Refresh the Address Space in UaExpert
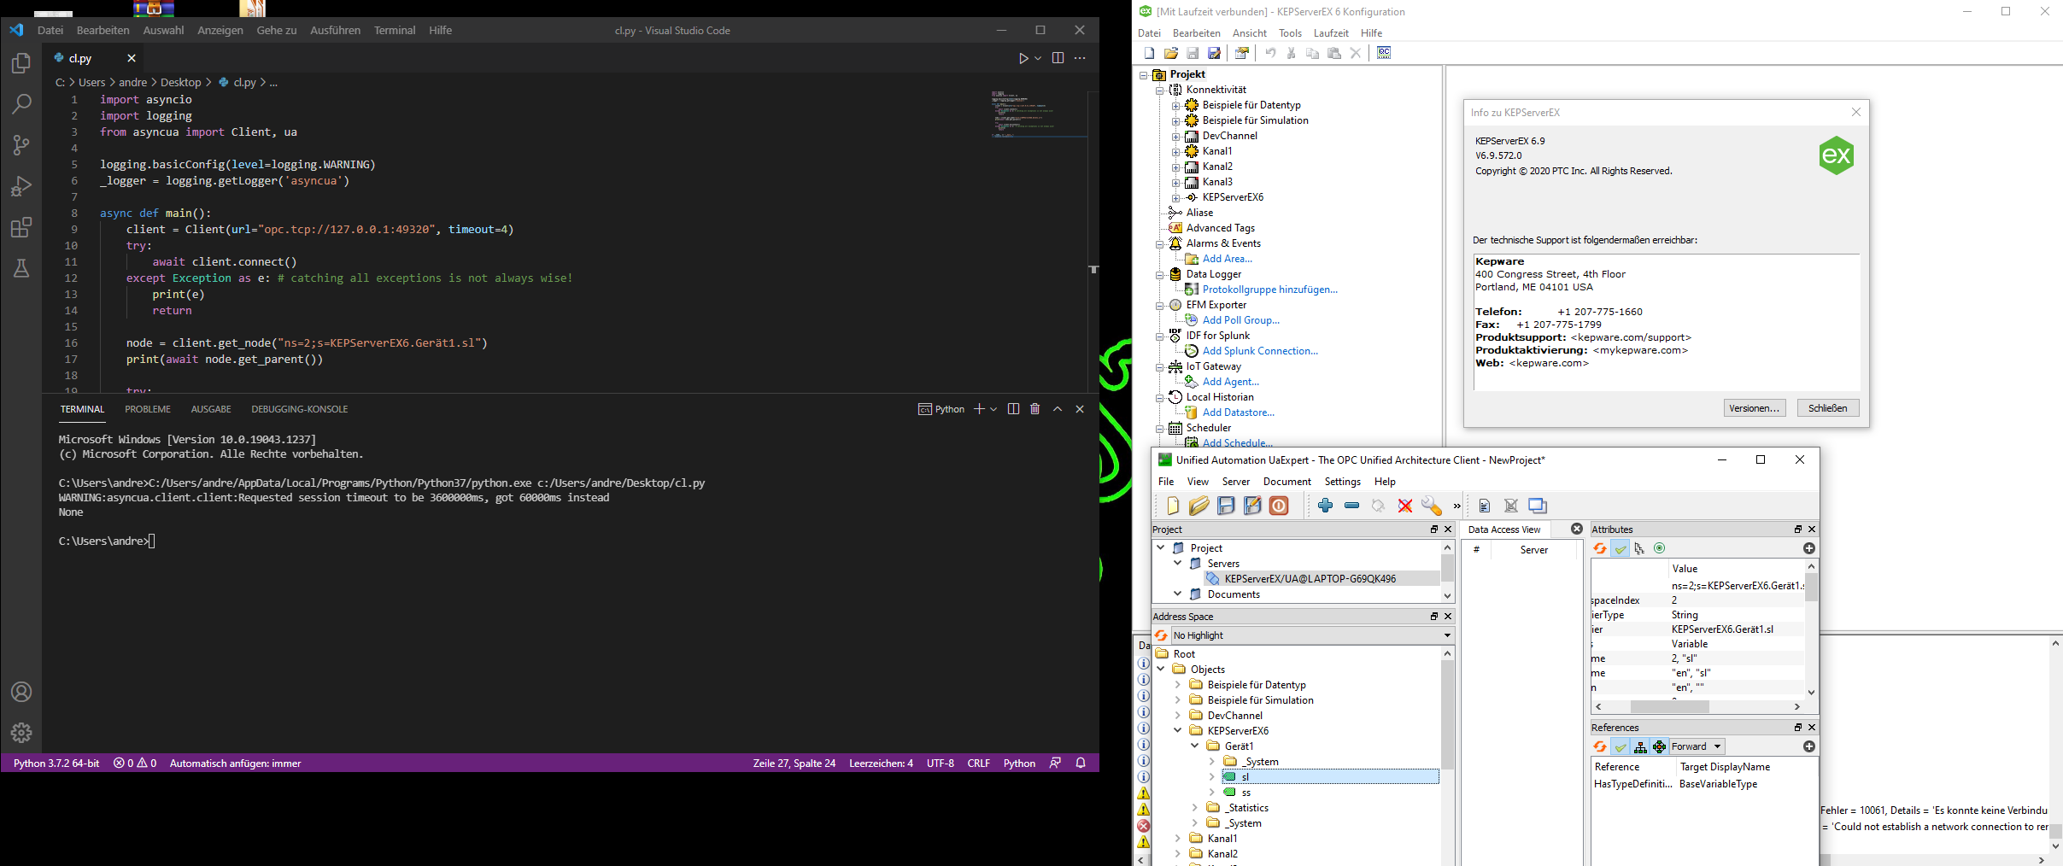The height and width of the screenshot is (866, 2063). click(1162, 635)
